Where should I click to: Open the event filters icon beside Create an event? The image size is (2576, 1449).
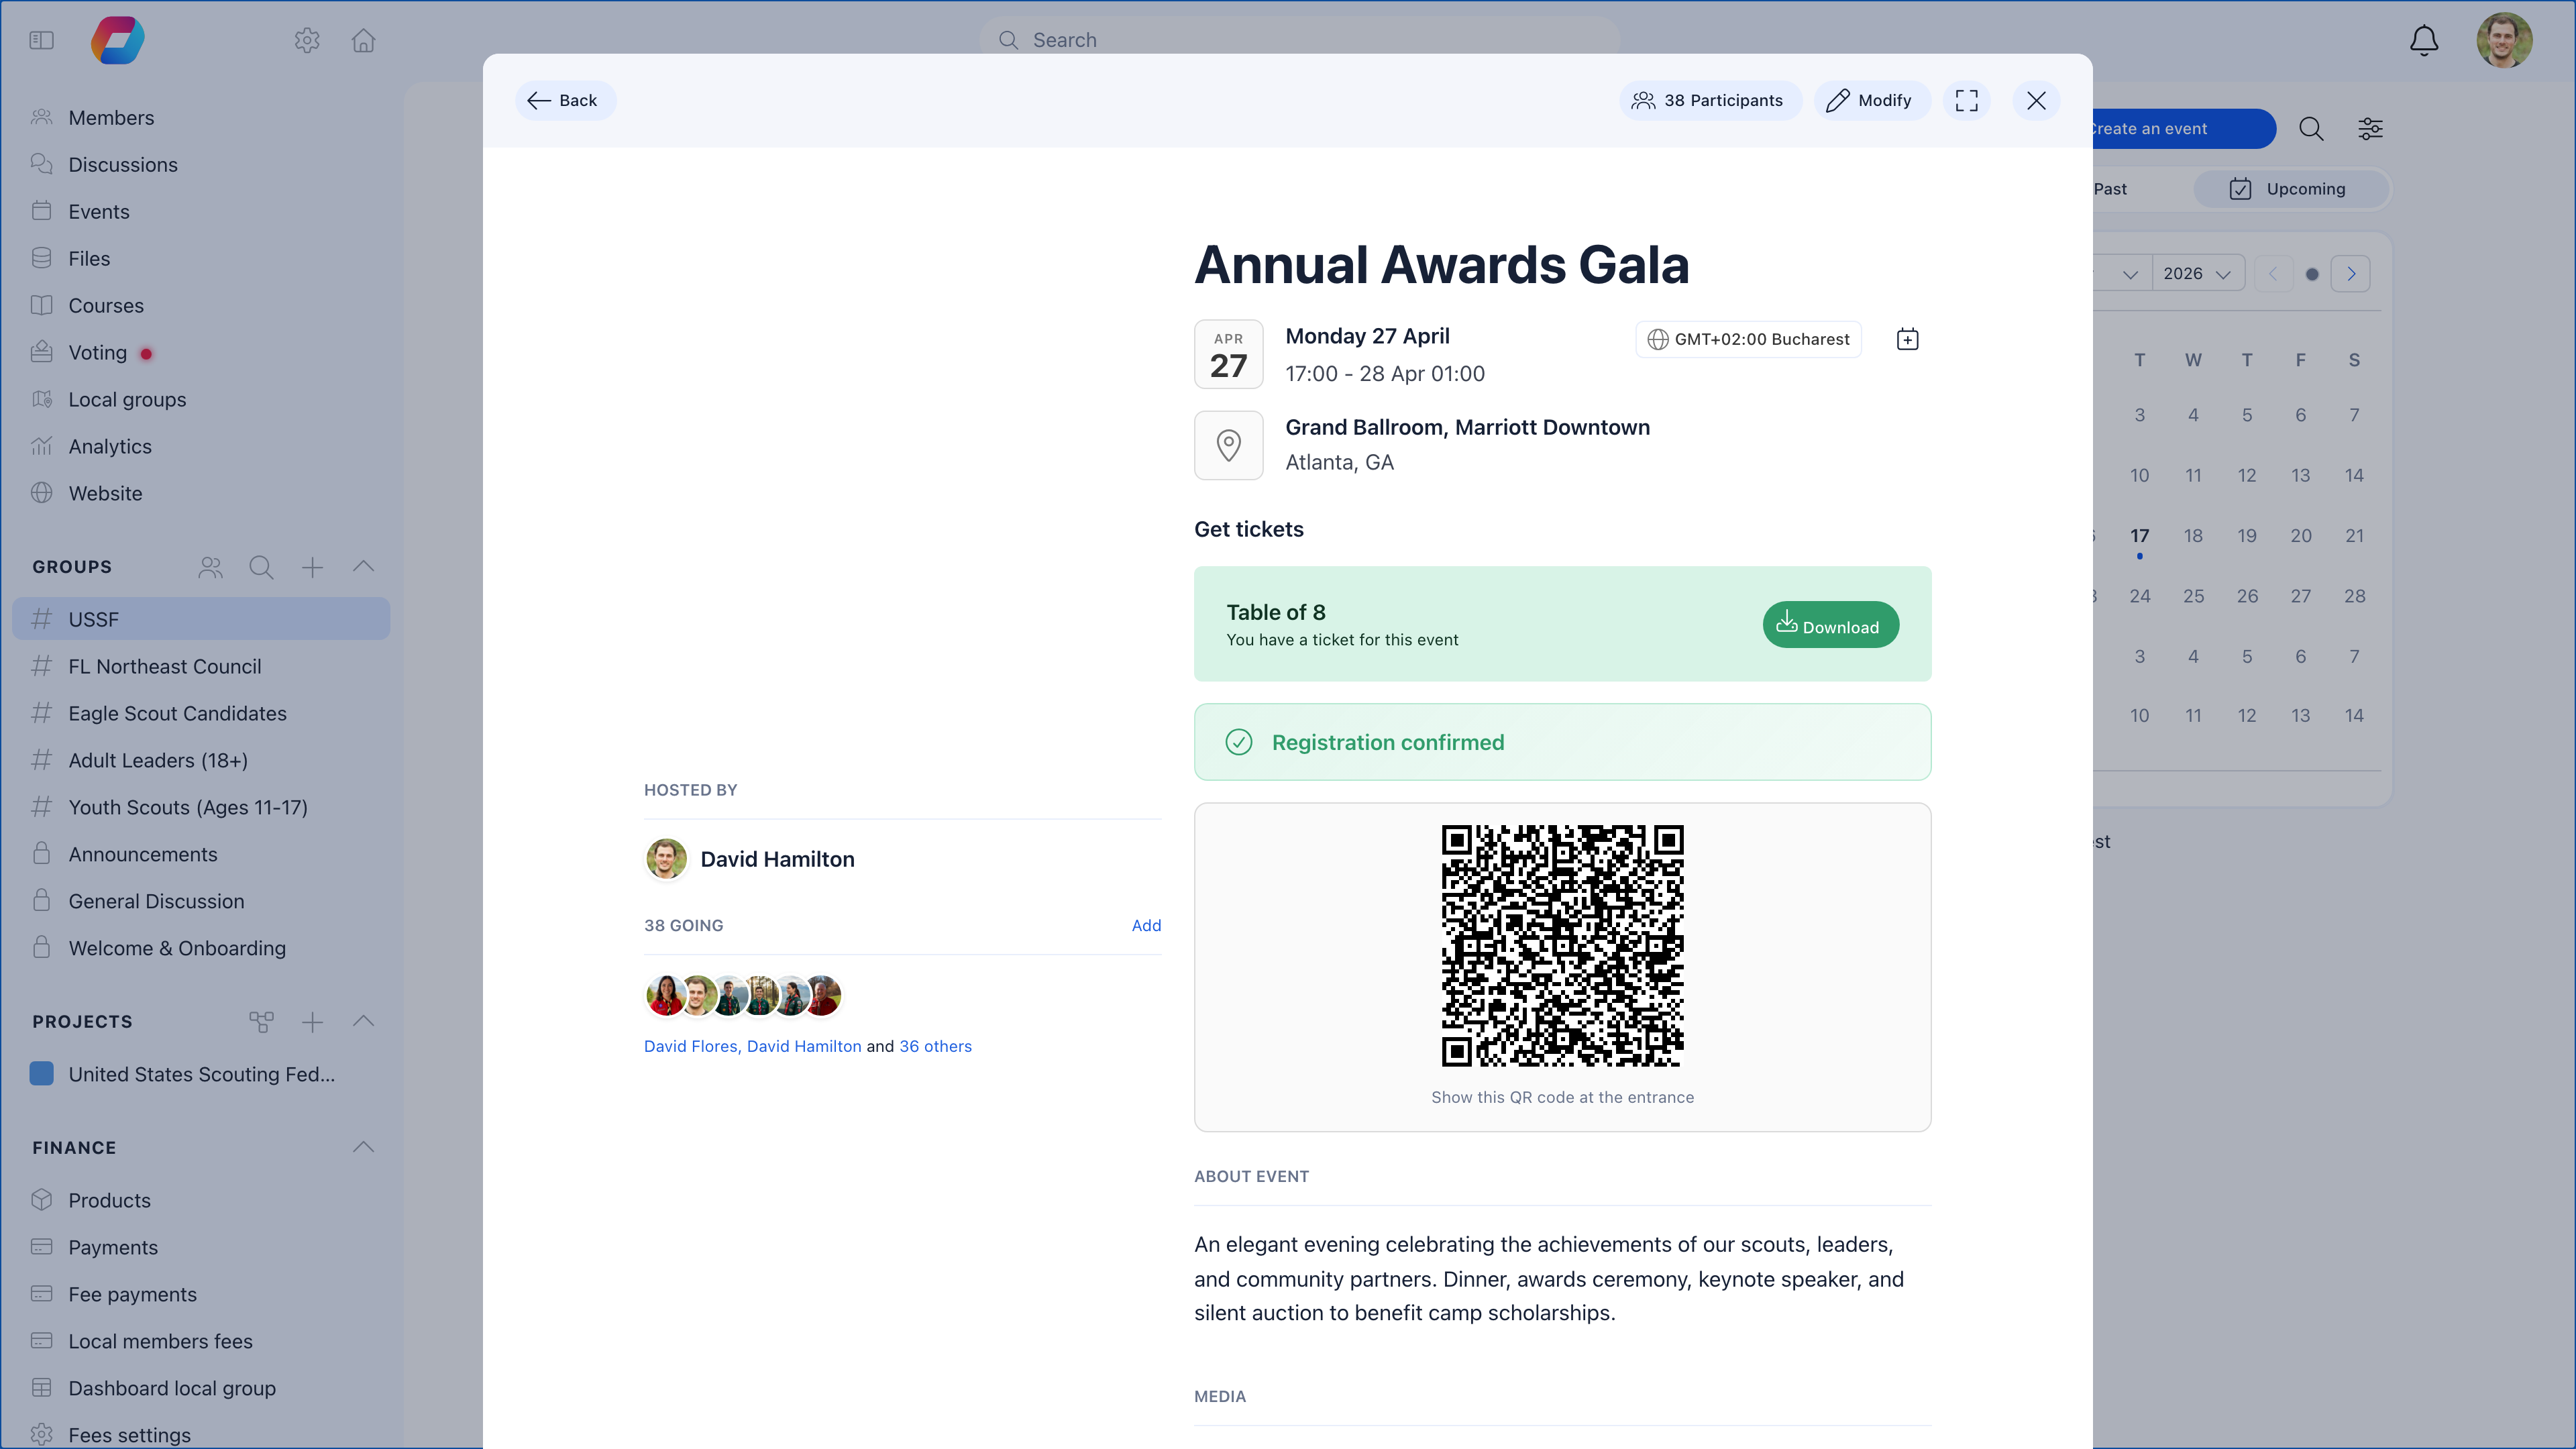(x=2371, y=128)
